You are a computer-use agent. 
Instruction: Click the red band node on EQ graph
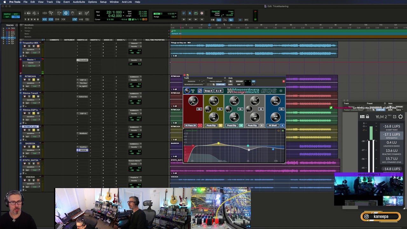193,146
